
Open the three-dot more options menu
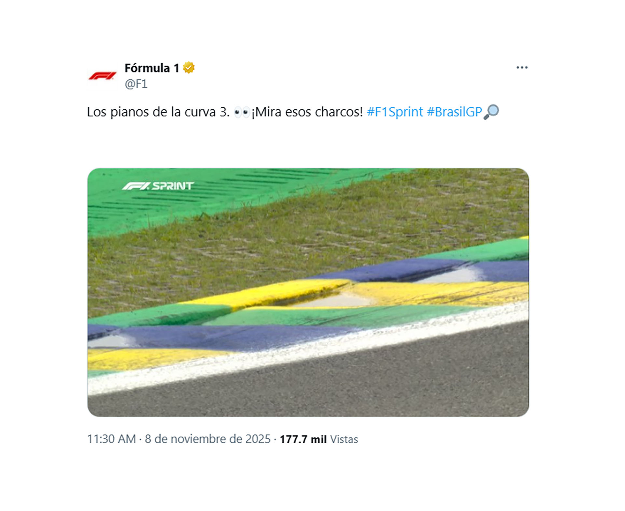tap(522, 67)
